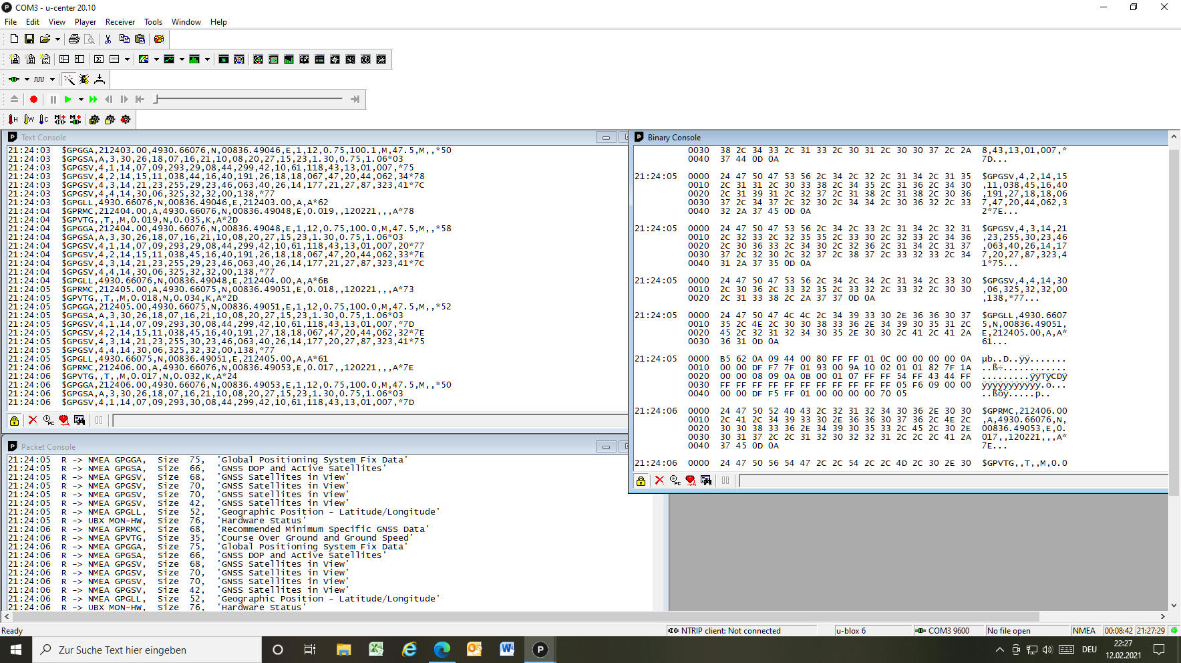The image size is (1181, 663).
Task: Open the Satellite Level docking window icon
Action: click(289, 59)
